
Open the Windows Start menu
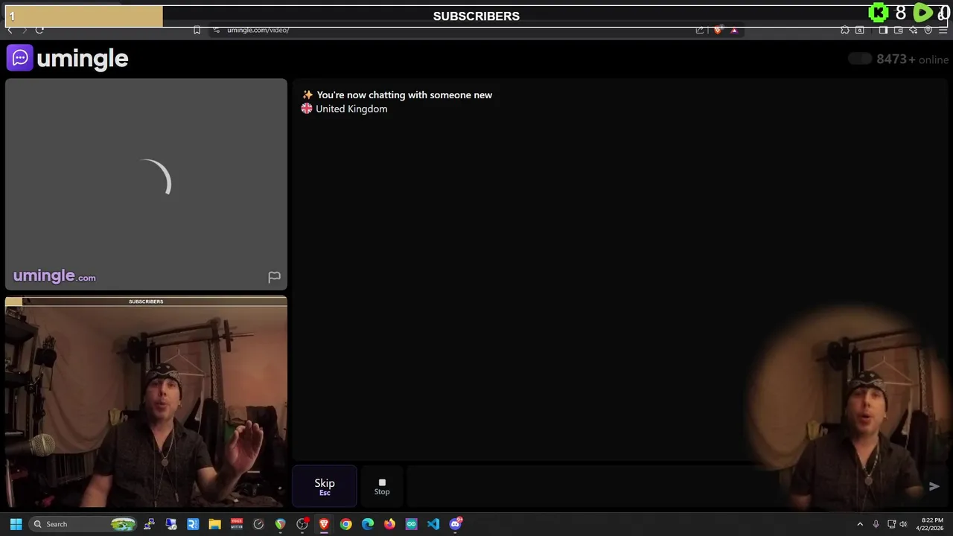click(16, 524)
